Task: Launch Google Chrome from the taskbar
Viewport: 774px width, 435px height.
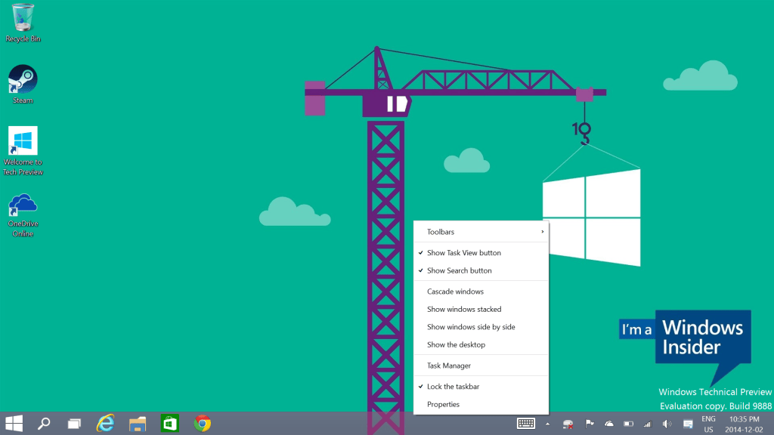Action: (203, 423)
